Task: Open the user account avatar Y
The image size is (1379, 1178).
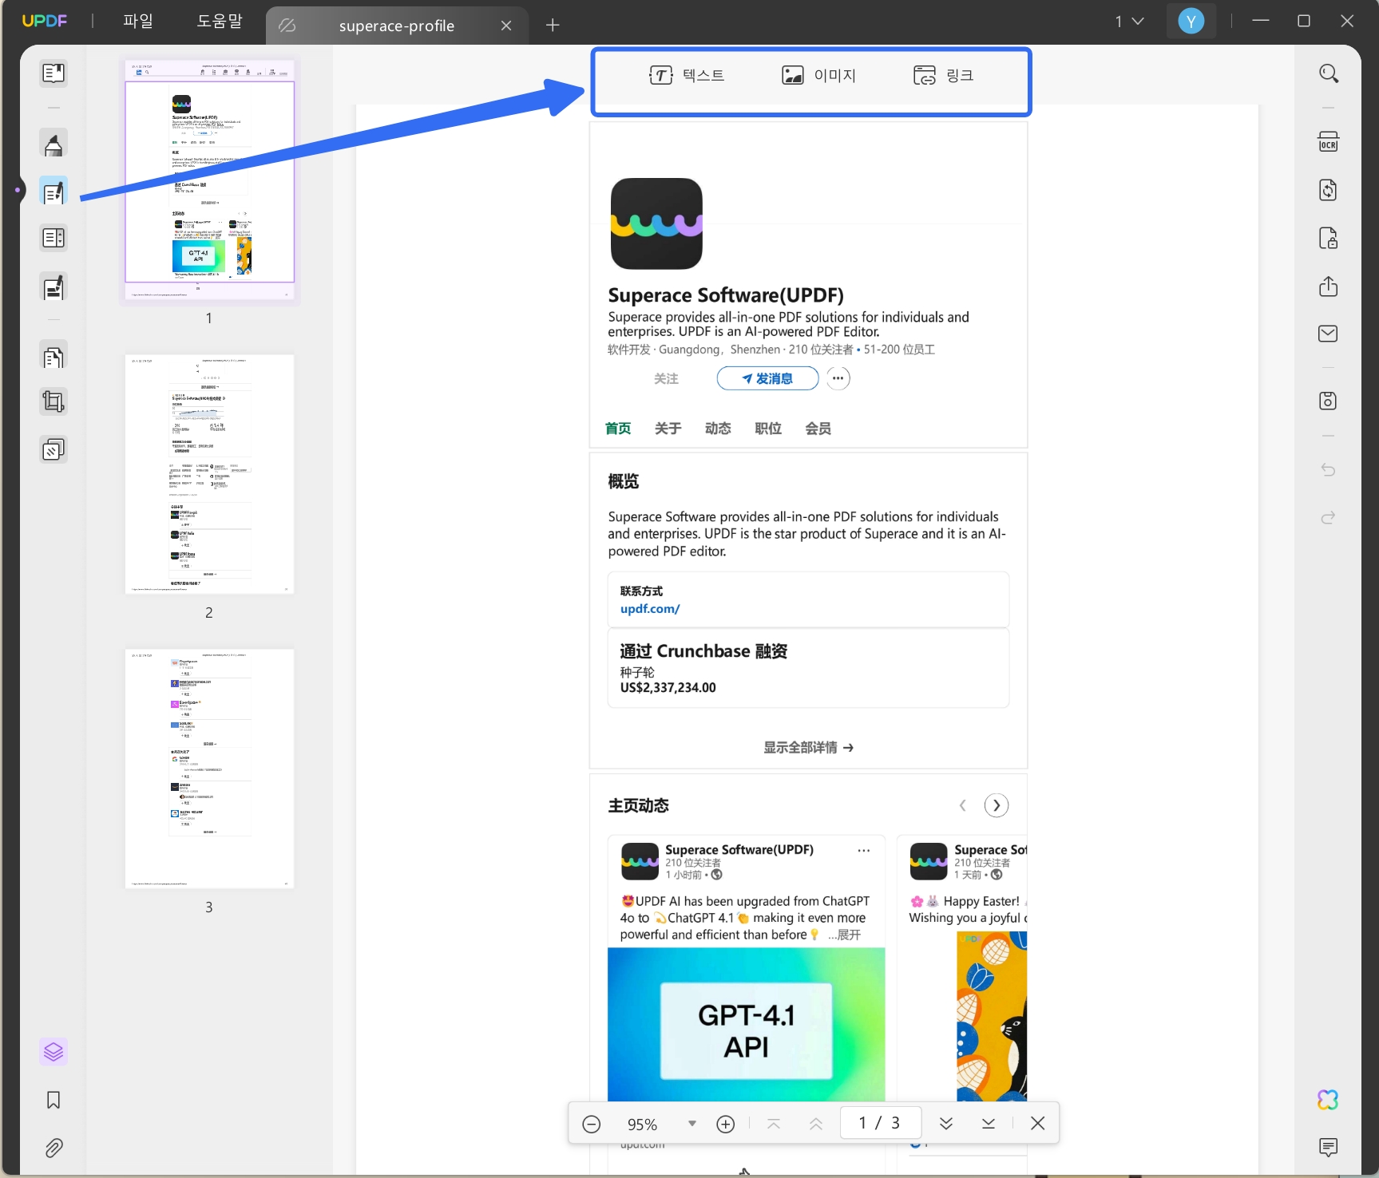Action: (x=1191, y=22)
